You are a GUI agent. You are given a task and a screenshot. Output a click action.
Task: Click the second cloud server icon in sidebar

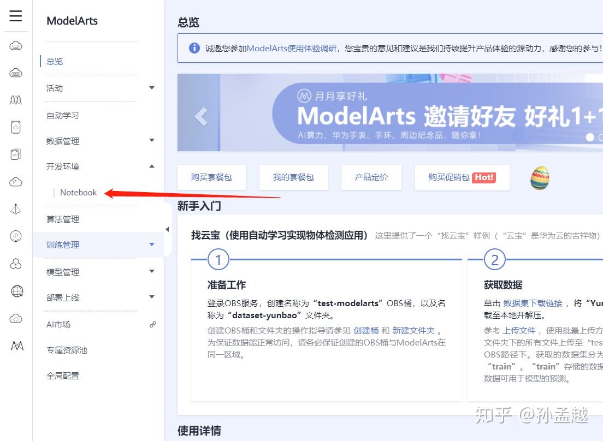click(16, 73)
